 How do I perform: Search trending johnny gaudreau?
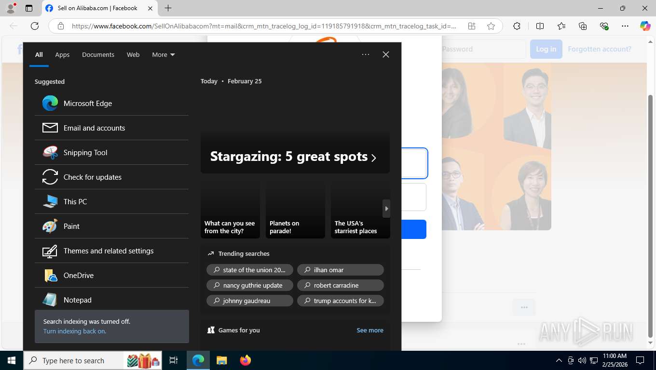(250, 301)
